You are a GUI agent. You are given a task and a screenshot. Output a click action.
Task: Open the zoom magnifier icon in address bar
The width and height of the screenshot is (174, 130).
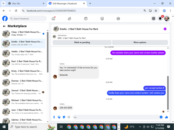tap(145, 11)
